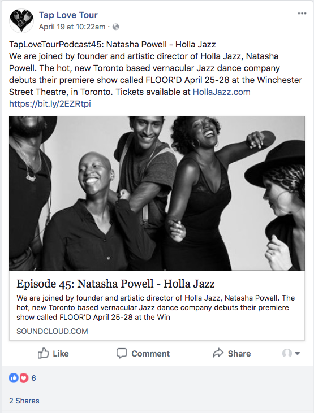This screenshot has height=413, width=314.
Task: View the 2 Shares list
Action: click(24, 401)
